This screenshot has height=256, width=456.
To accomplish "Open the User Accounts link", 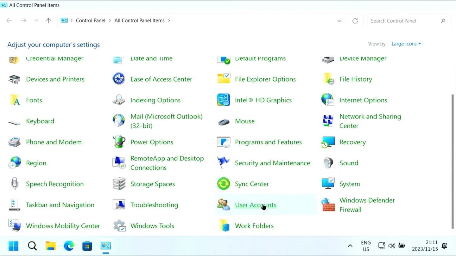I will tap(256, 205).
